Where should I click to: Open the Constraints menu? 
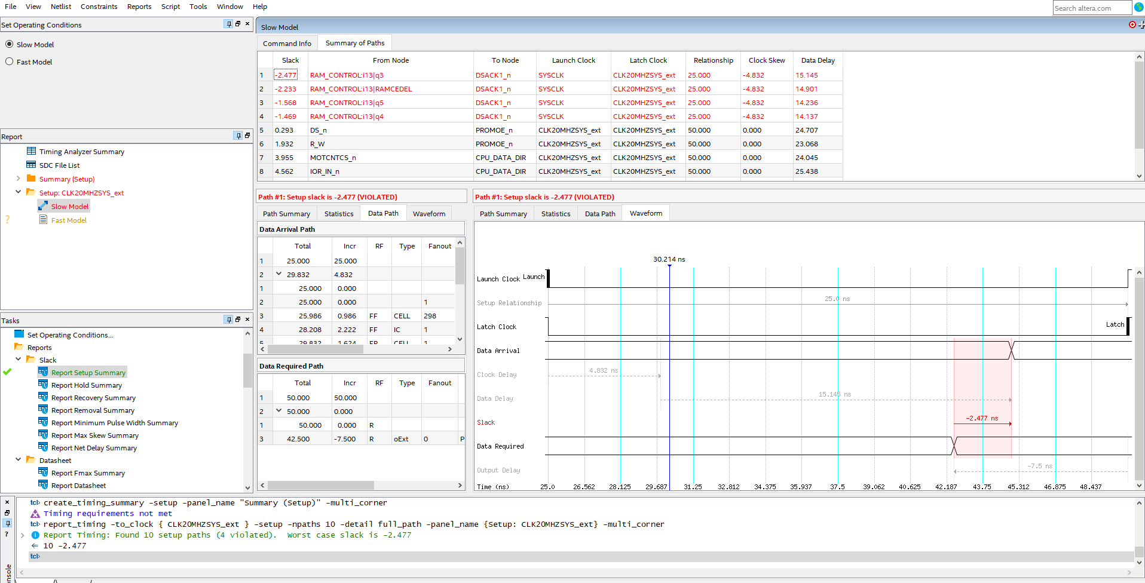coord(99,7)
